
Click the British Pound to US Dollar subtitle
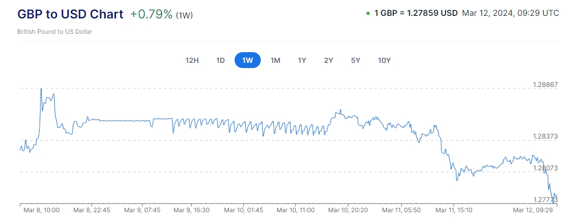pyautogui.click(x=54, y=32)
